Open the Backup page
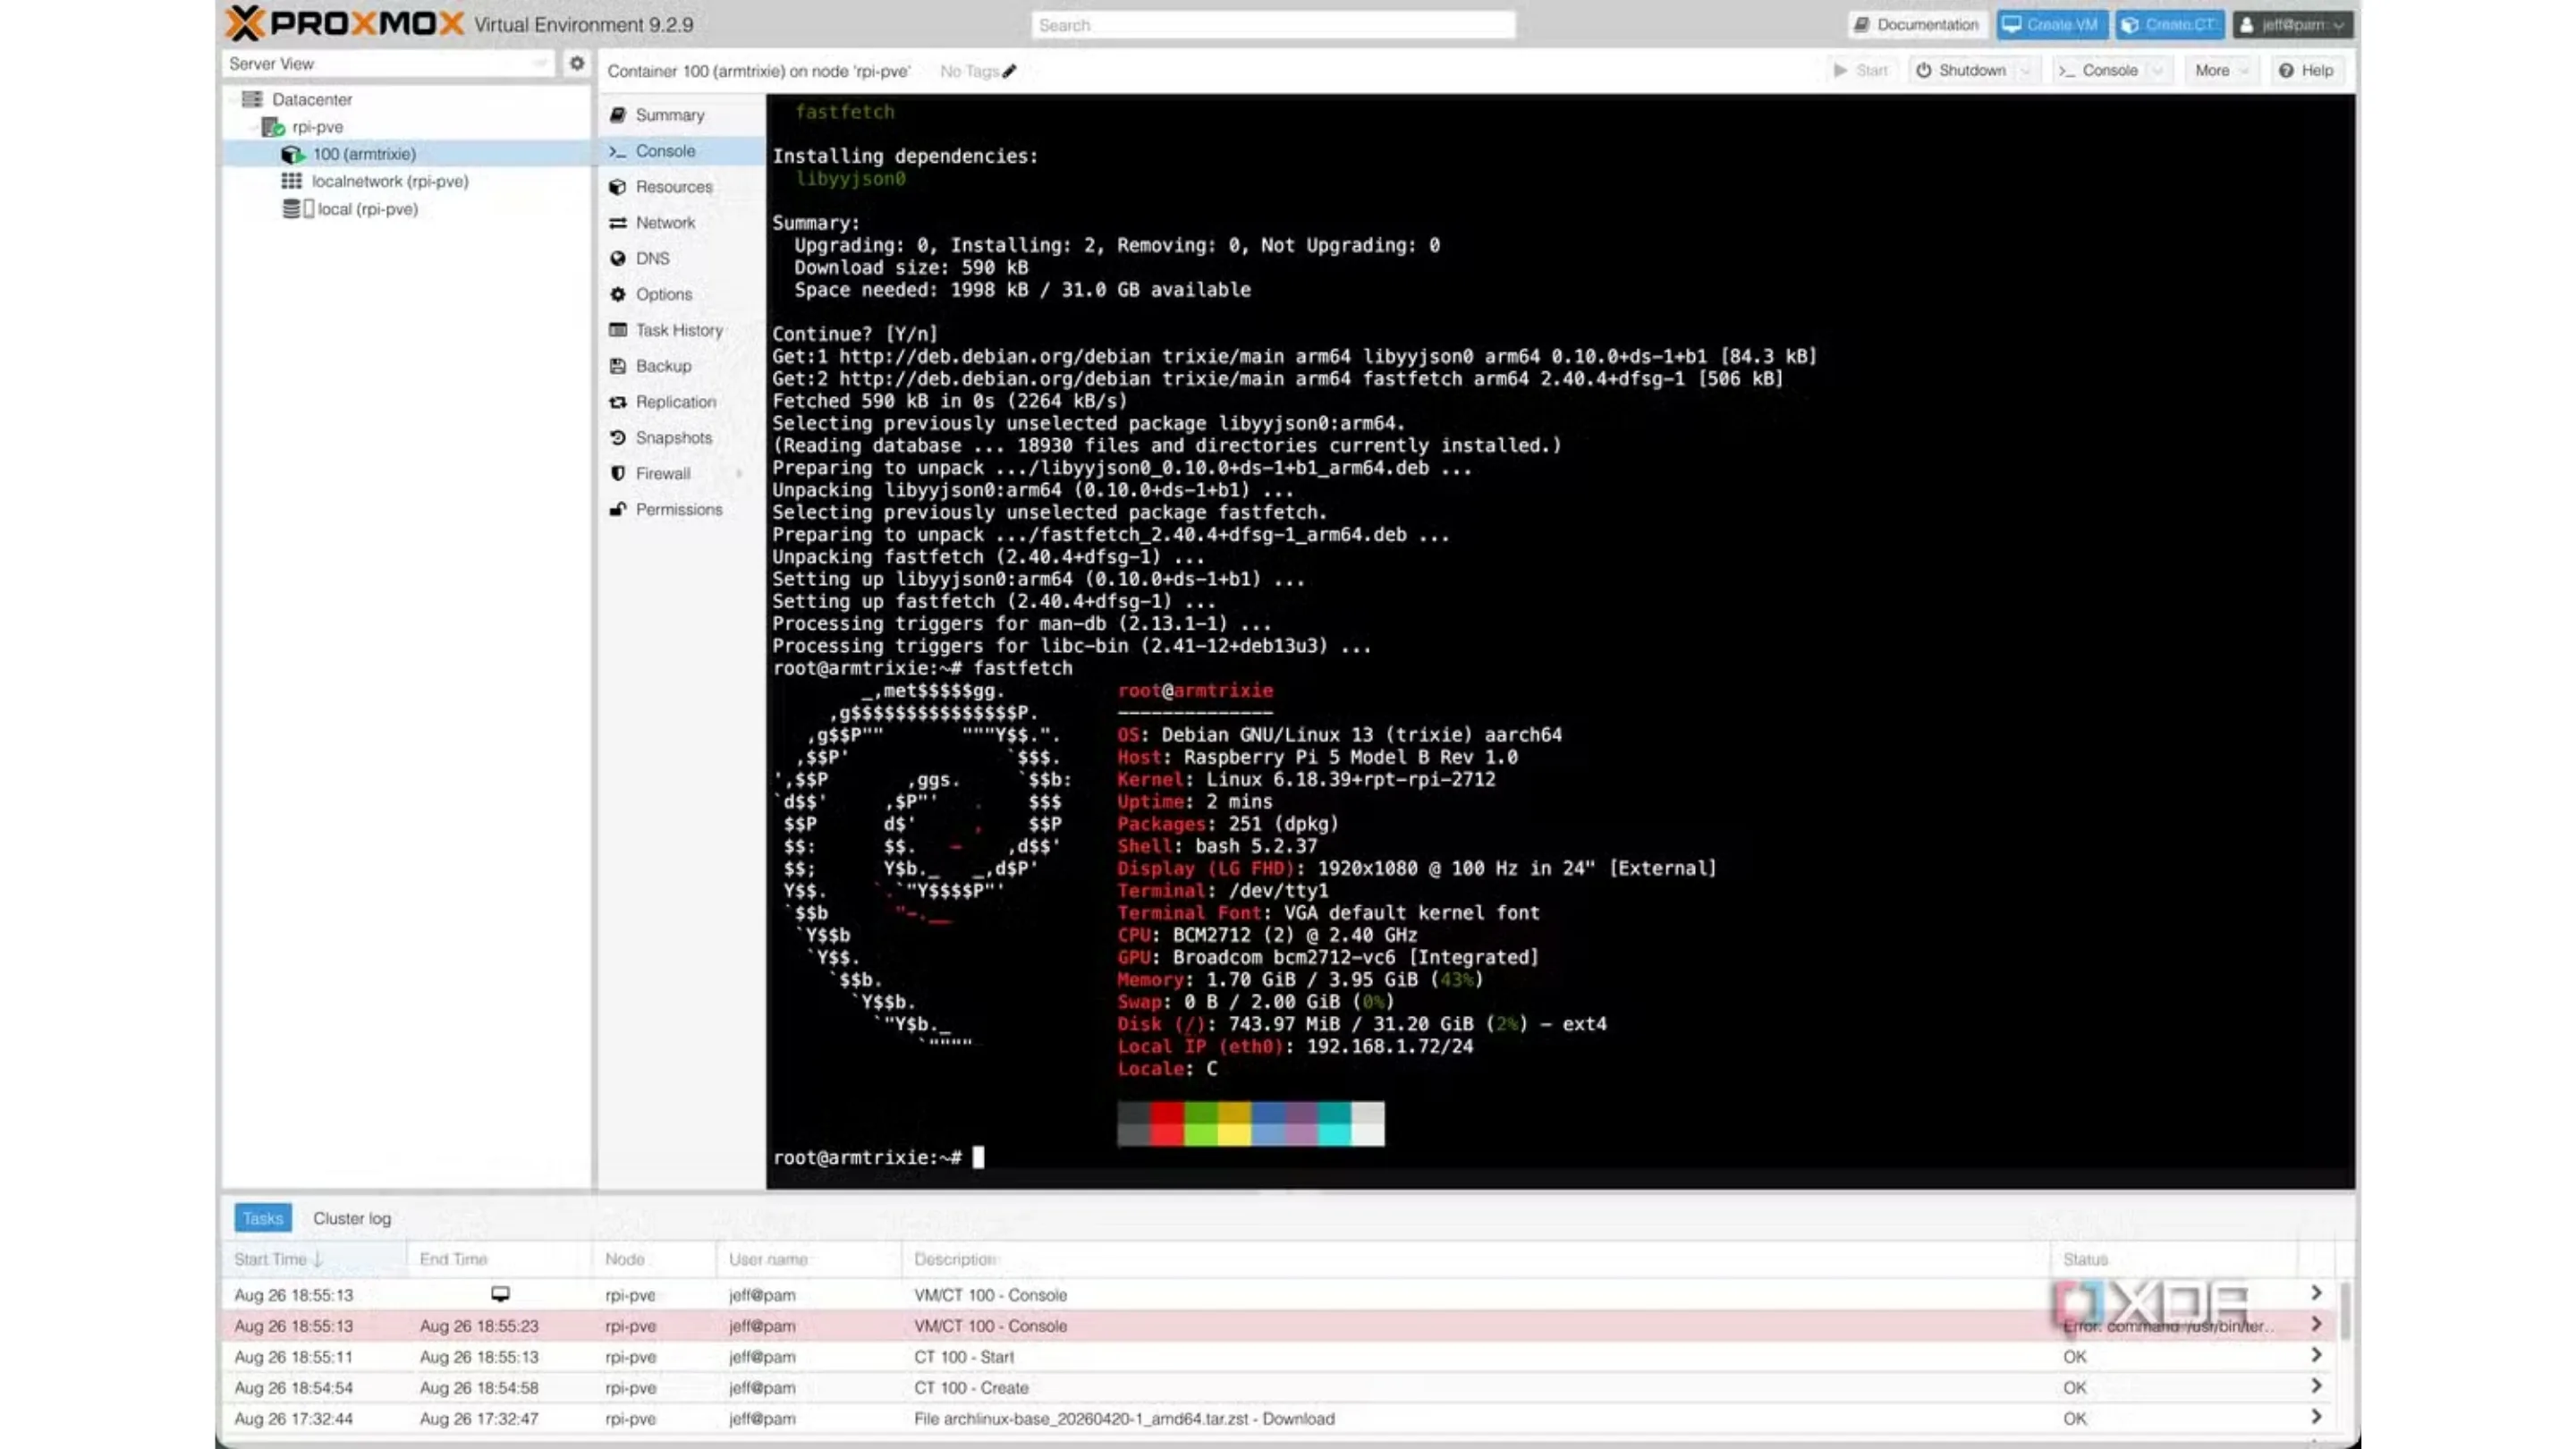 point(682,366)
